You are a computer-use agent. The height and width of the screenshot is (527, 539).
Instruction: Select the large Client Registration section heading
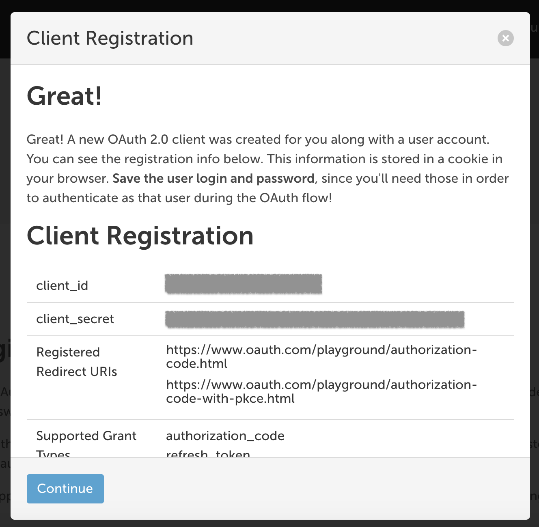[140, 236]
